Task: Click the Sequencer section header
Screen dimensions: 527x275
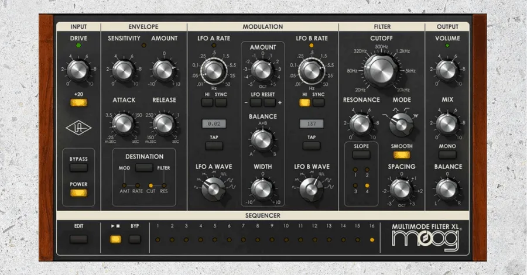Action: (x=262, y=215)
